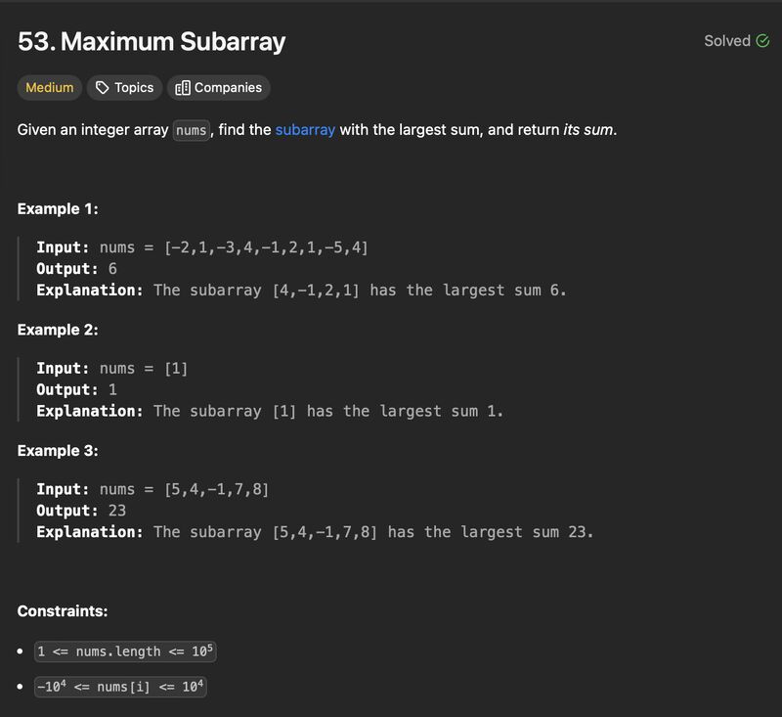Click the inline nums code tag

pos(191,130)
